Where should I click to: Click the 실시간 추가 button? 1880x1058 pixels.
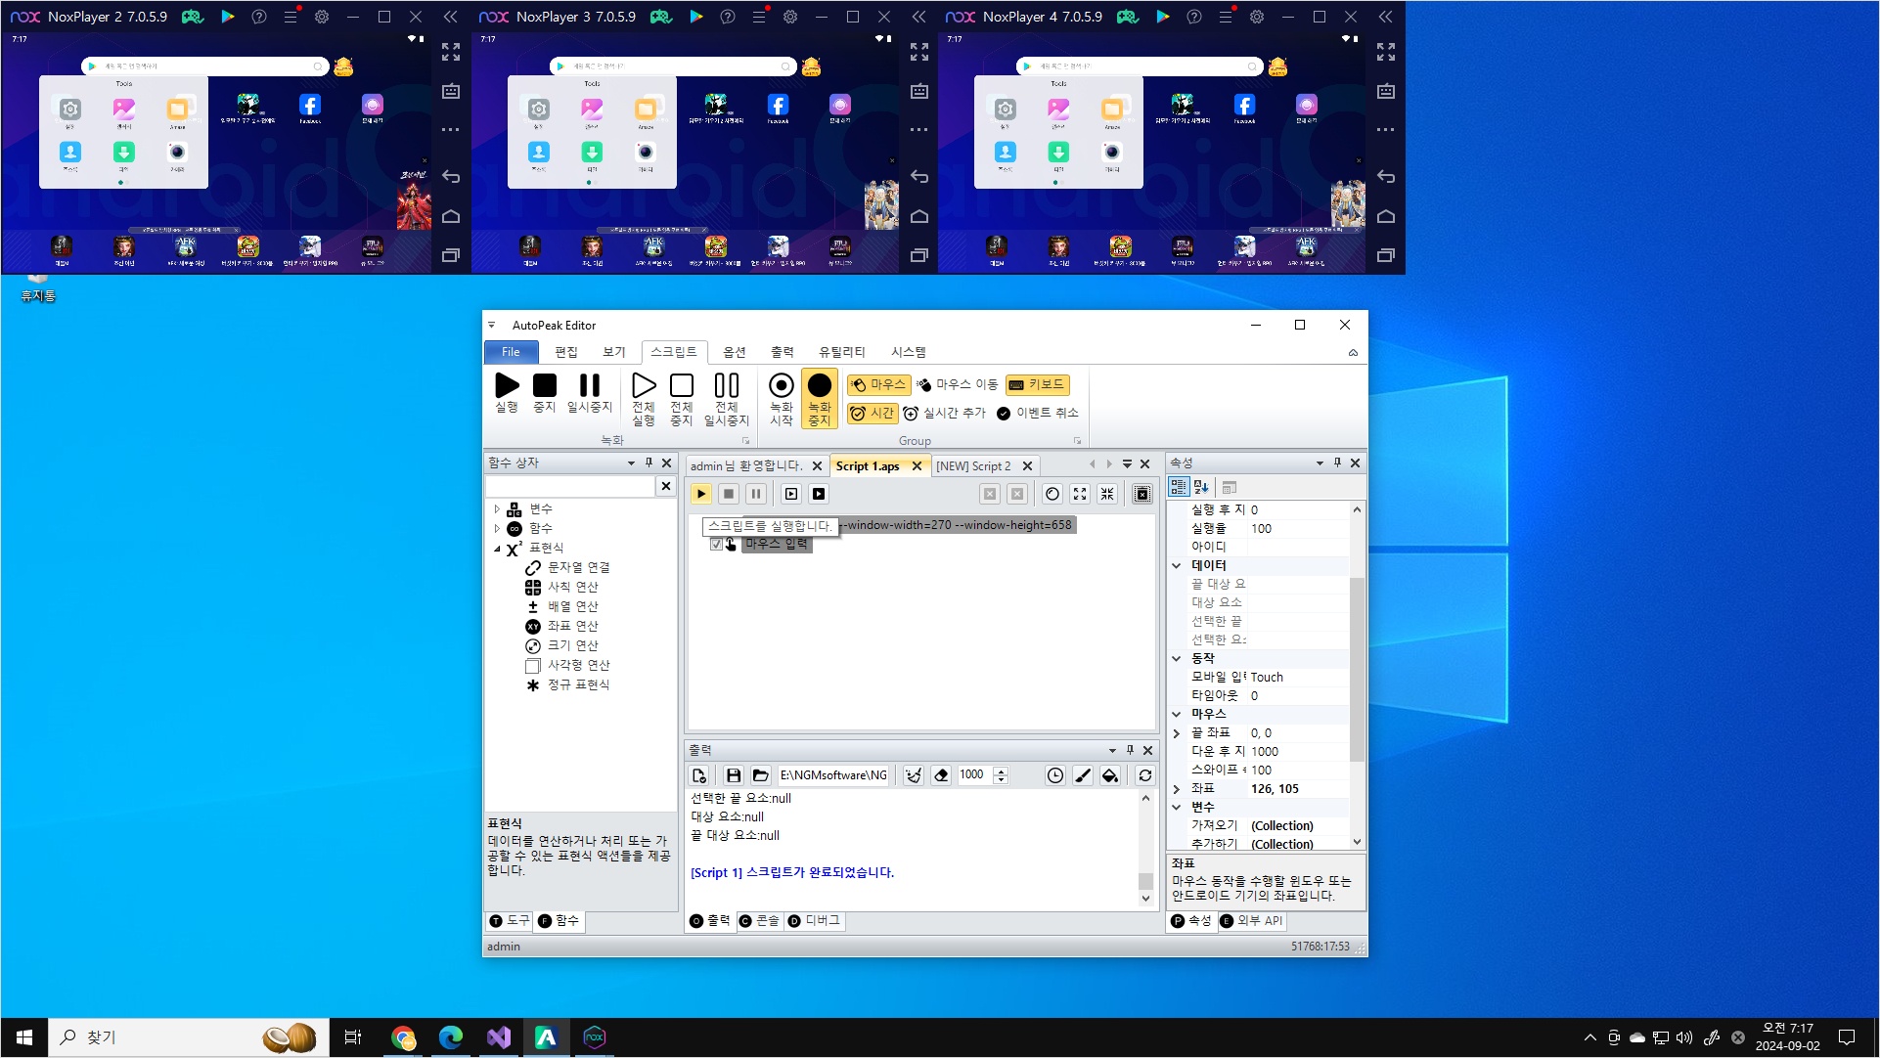pyautogui.click(x=945, y=413)
